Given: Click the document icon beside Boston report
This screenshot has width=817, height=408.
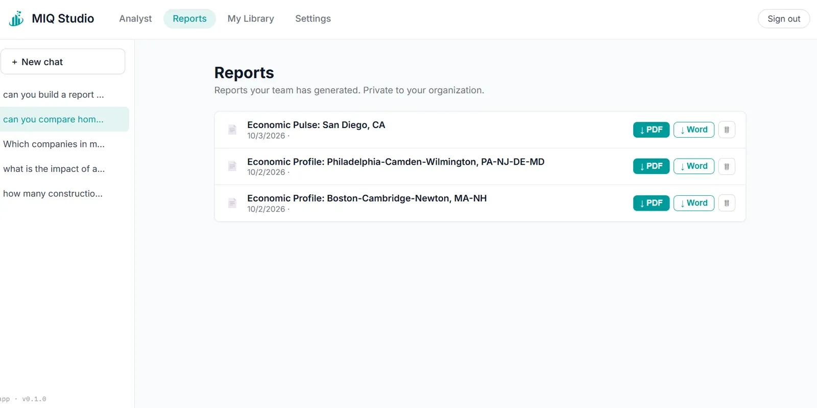Looking at the screenshot, I should click(x=232, y=203).
